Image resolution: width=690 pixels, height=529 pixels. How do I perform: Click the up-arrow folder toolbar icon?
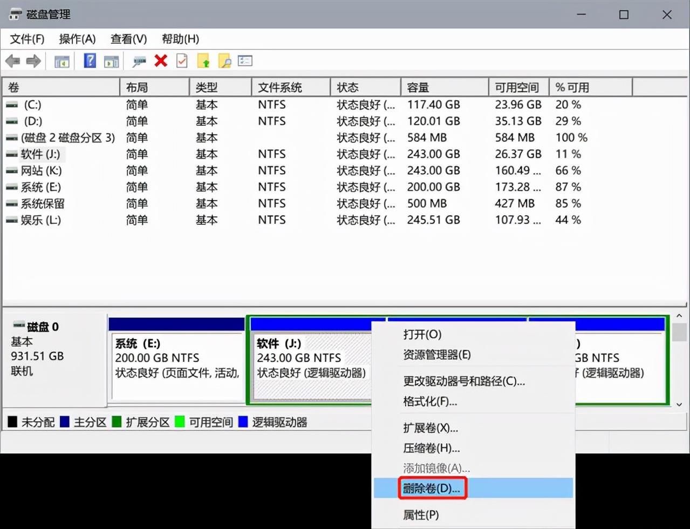click(x=203, y=60)
